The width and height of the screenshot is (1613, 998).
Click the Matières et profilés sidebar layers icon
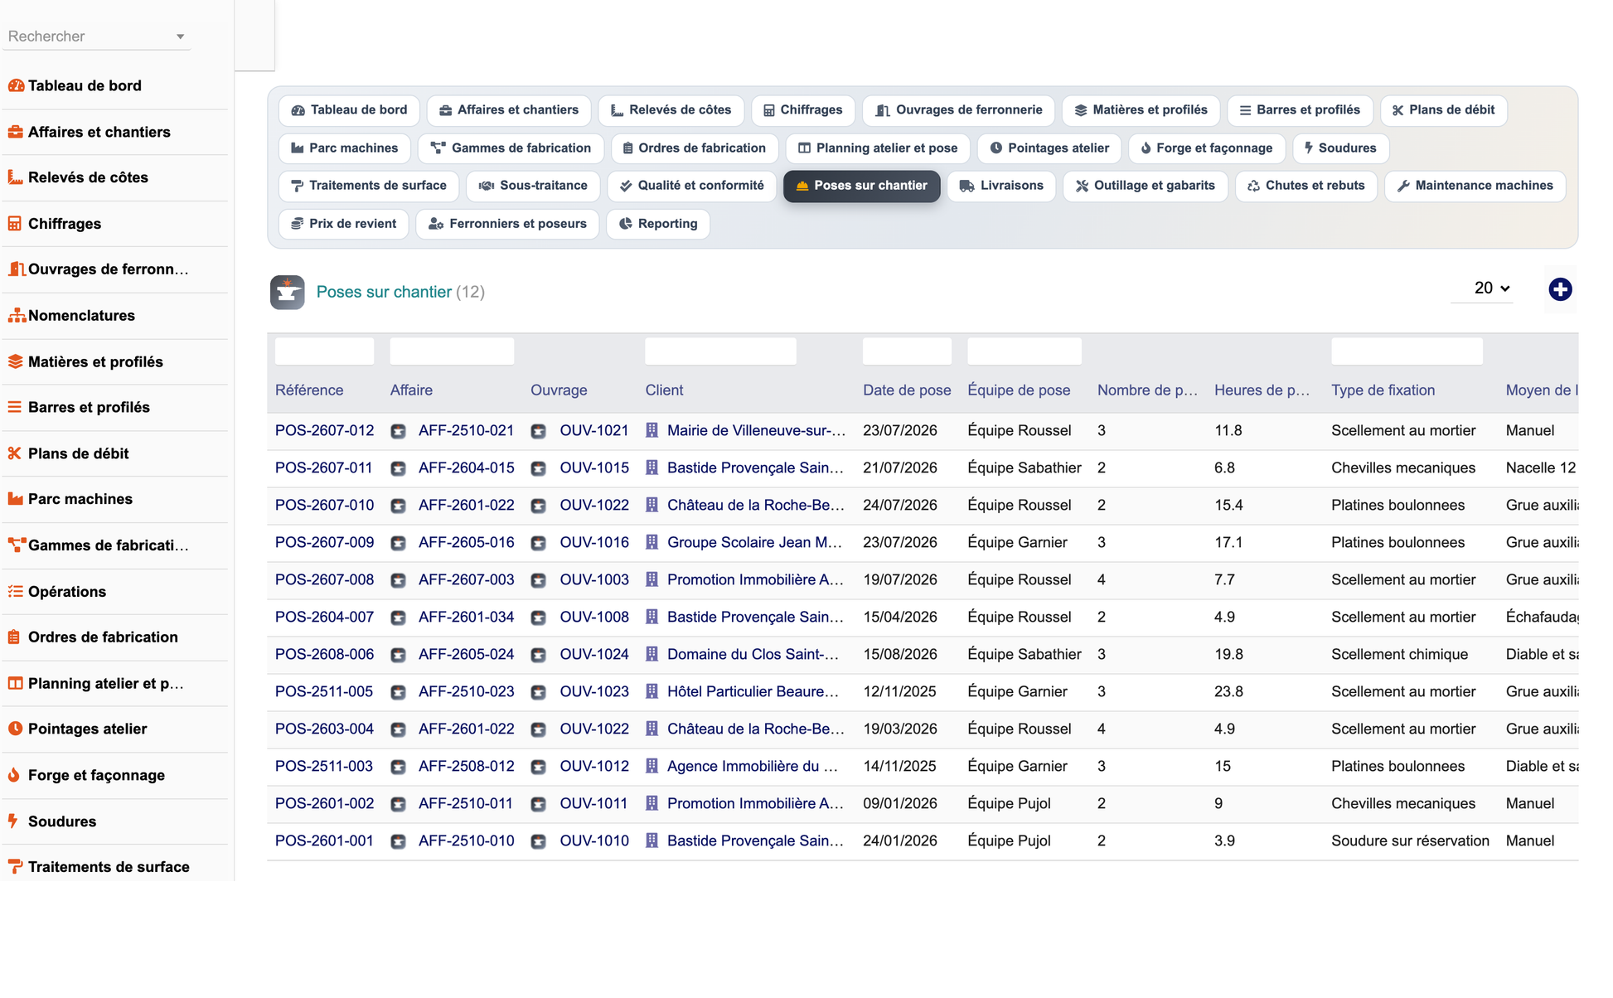16,361
